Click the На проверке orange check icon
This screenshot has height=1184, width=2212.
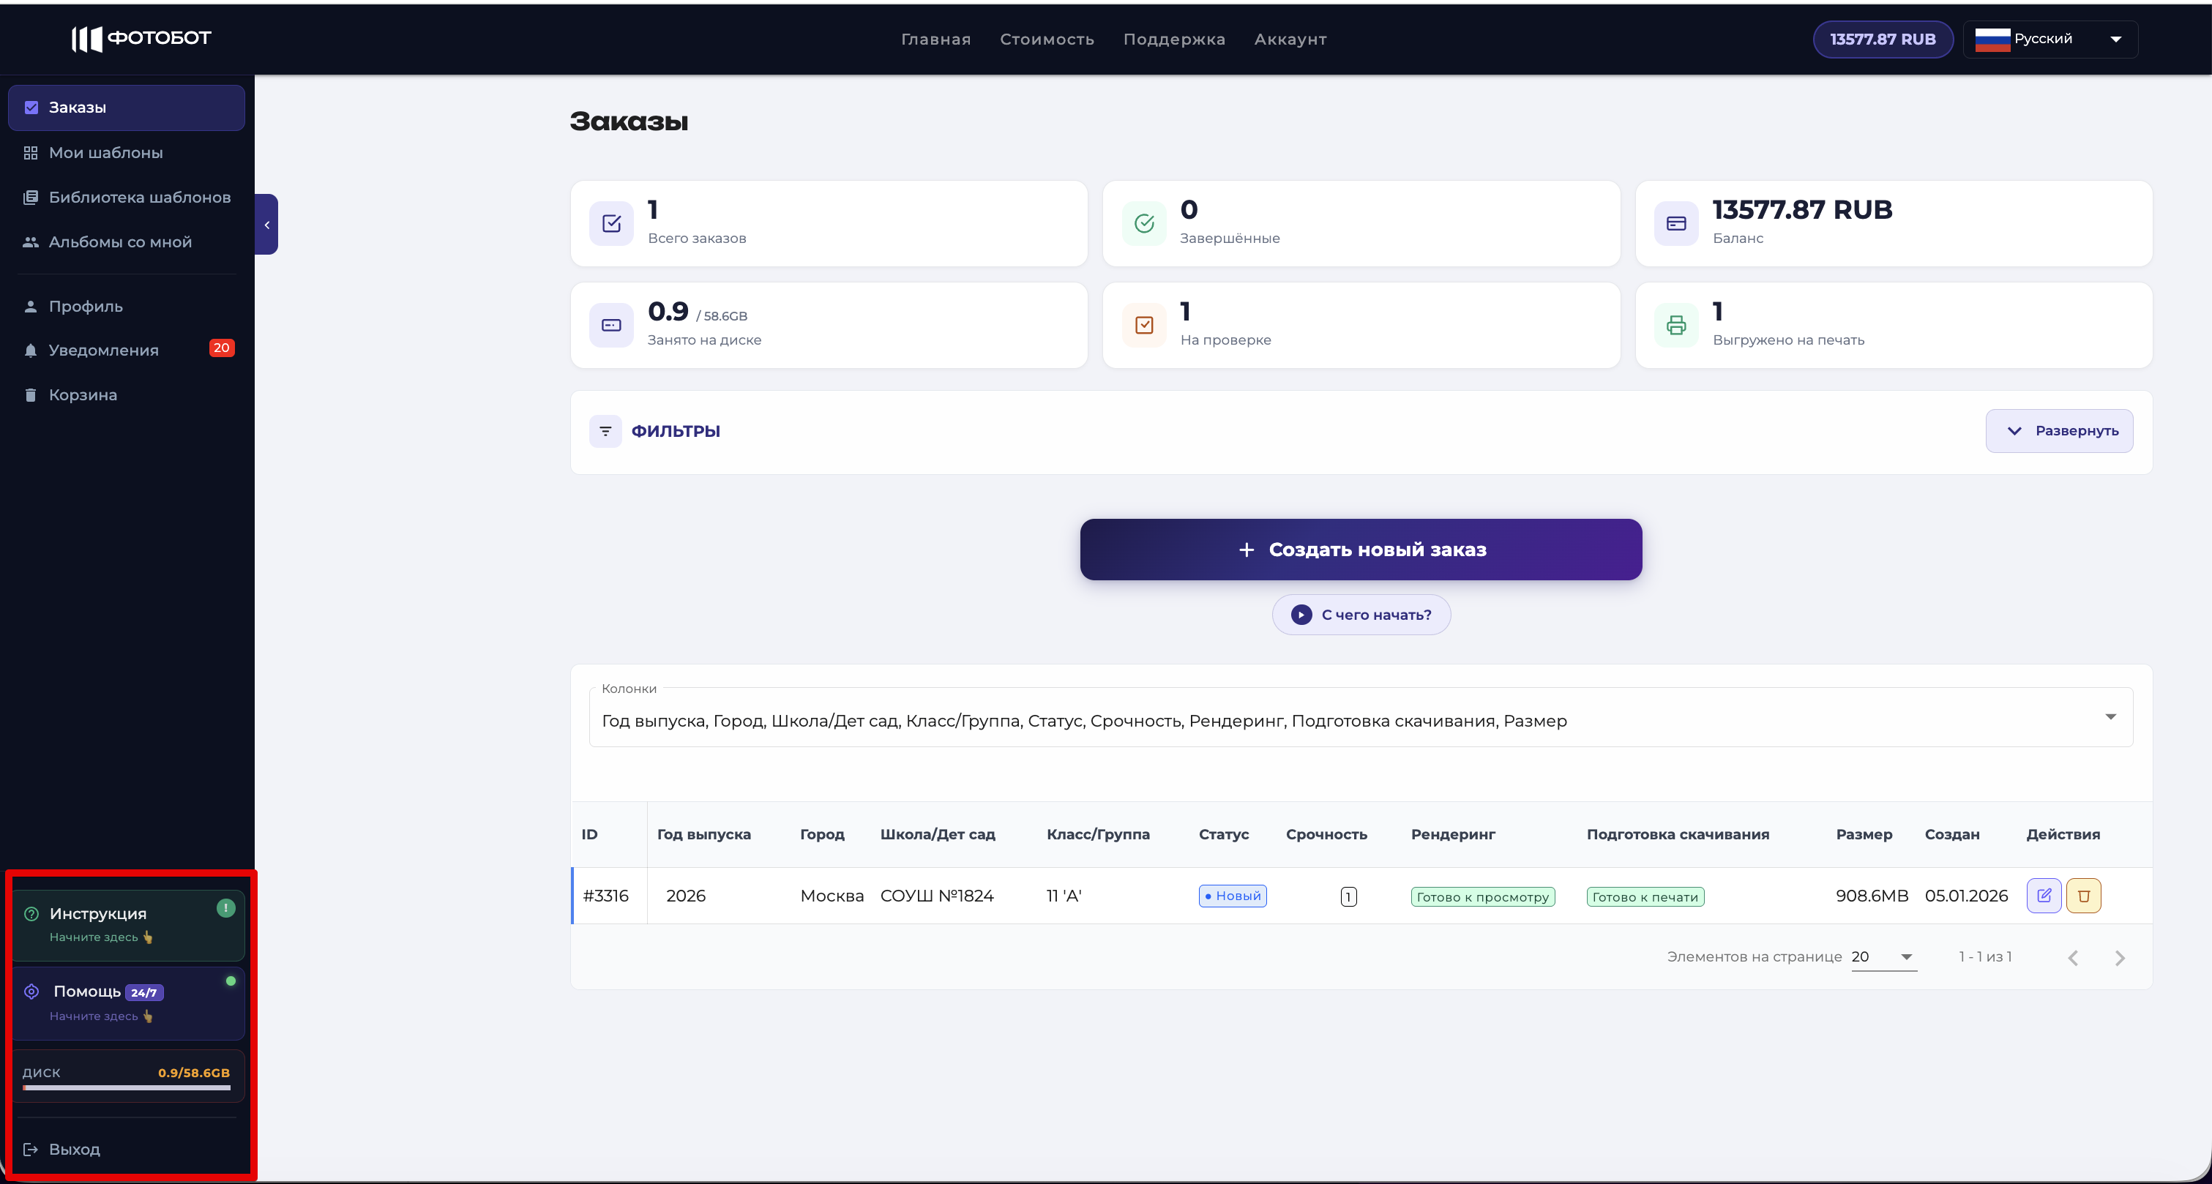[1144, 326]
